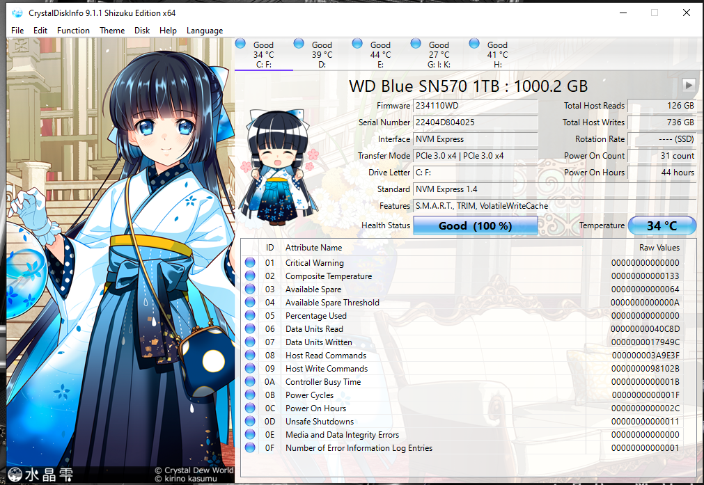704x485 pixels.
Task: Click status orb for Host Write Commands row
Action: click(x=250, y=368)
